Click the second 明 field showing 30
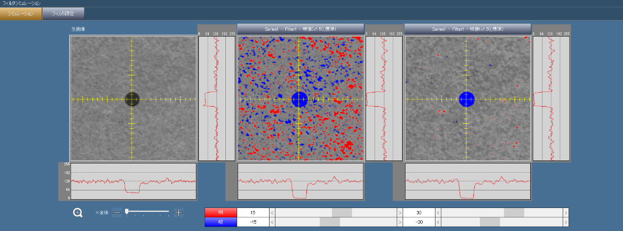The image size is (623, 231). click(419, 212)
